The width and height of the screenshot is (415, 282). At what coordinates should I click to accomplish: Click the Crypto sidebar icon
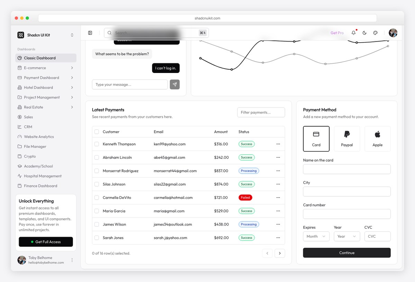(x=20, y=156)
